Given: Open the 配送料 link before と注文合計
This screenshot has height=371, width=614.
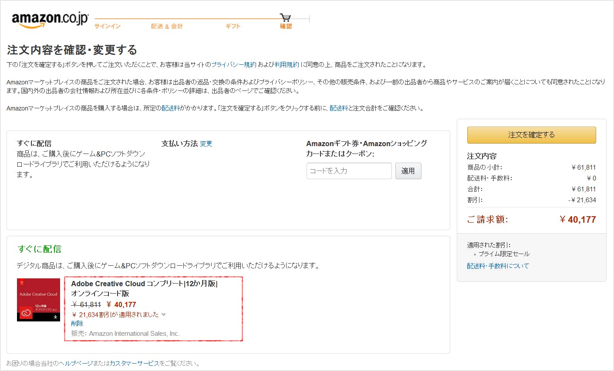Looking at the screenshot, I should pyautogui.click(x=339, y=108).
